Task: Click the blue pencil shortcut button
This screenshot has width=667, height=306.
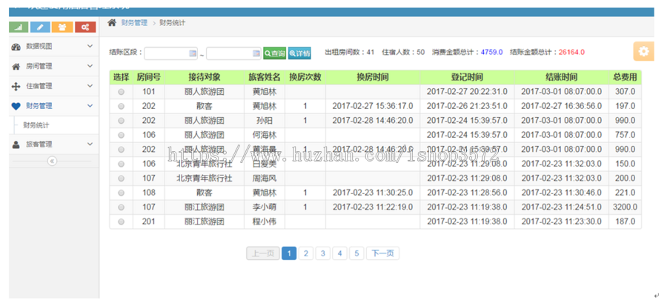Action: point(41,27)
